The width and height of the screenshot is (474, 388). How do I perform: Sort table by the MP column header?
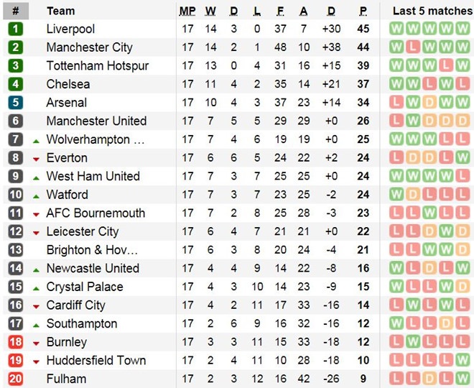click(x=187, y=11)
